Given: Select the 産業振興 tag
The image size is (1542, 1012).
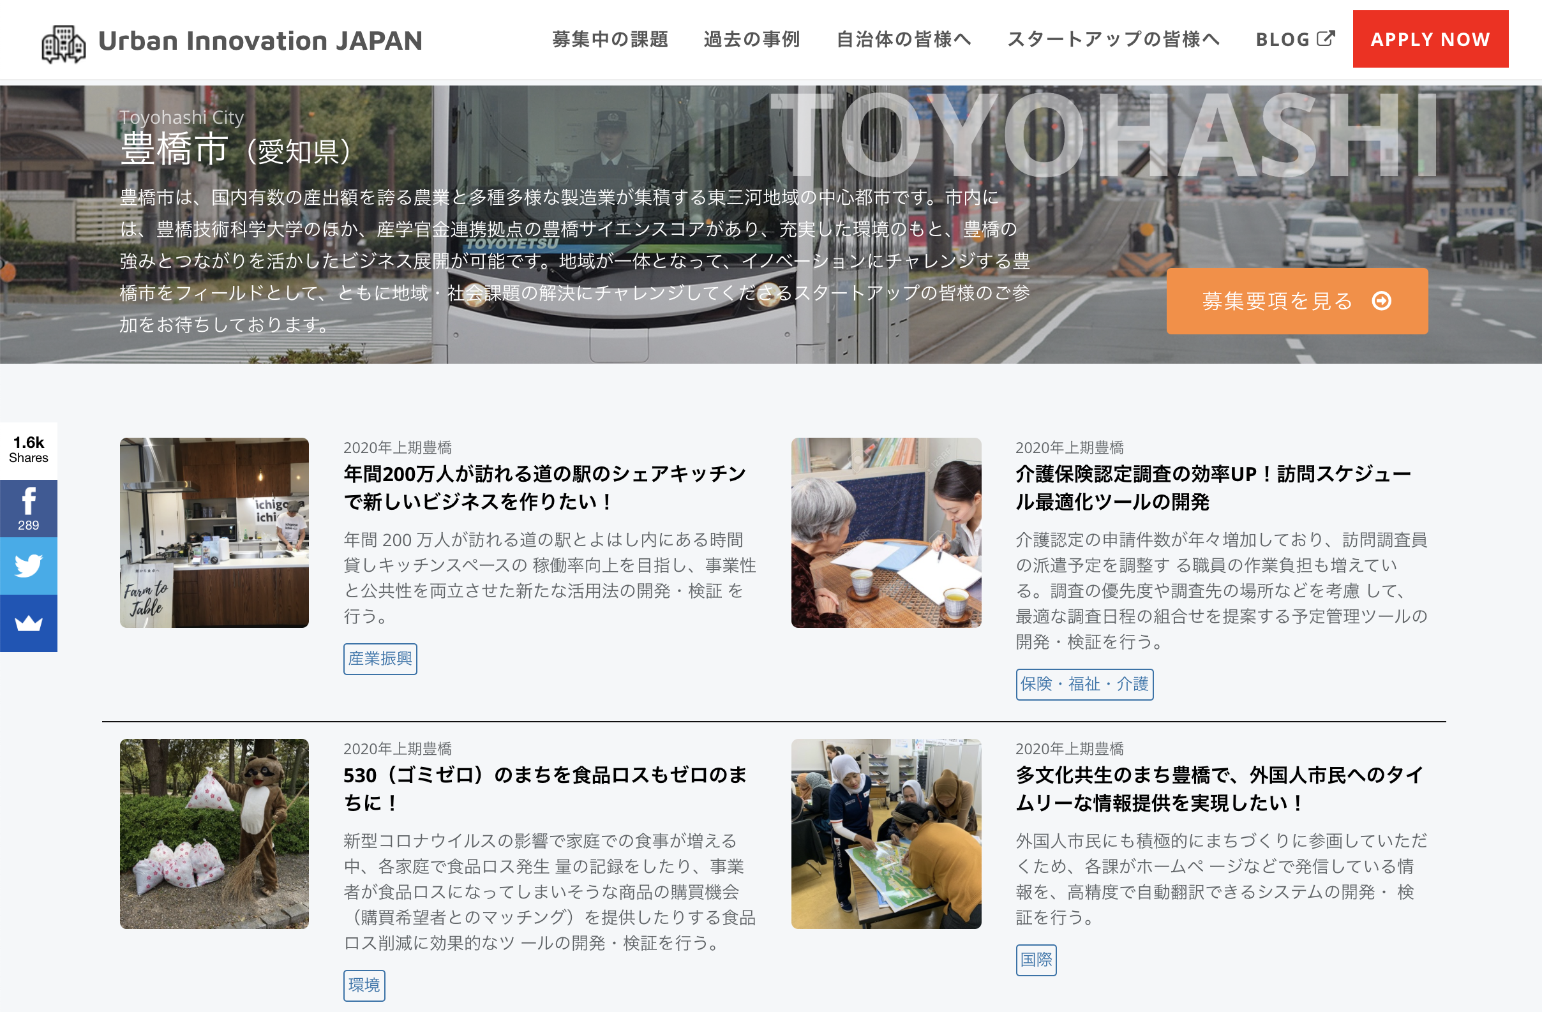Looking at the screenshot, I should click(380, 659).
